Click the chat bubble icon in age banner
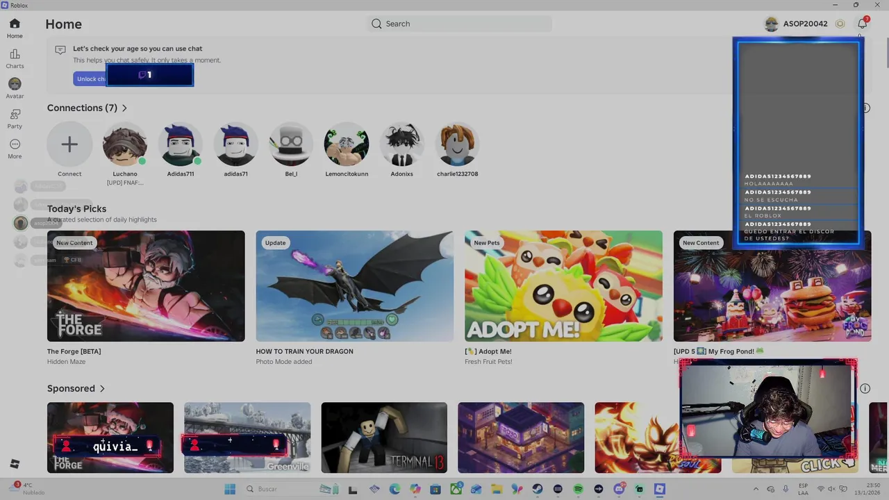Viewport: 889px width, 500px height. click(60, 50)
